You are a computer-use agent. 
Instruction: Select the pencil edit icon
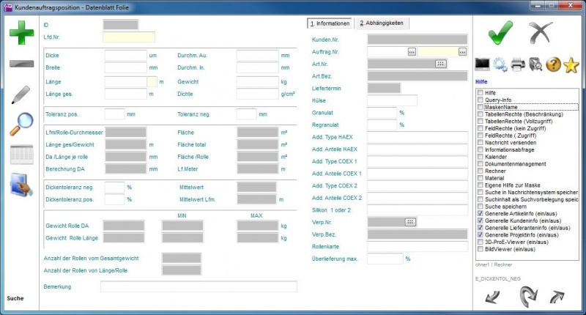[21, 94]
